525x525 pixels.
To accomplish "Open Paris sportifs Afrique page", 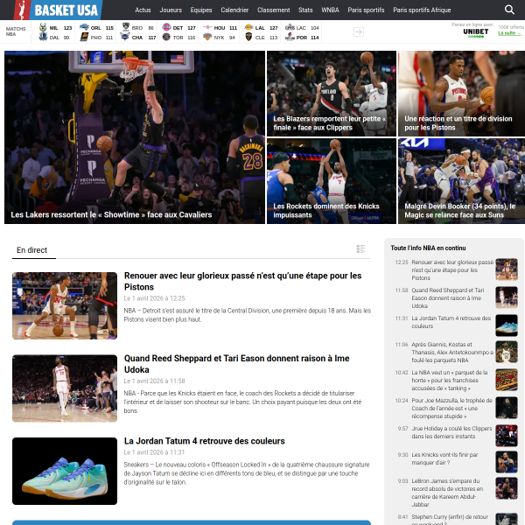I will (x=422, y=10).
